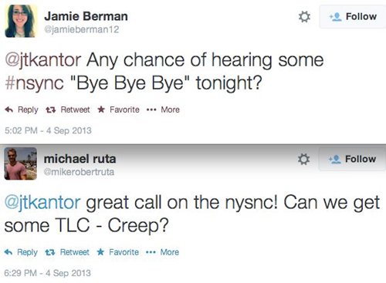The image size is (386, 283).
Task: Open gear settings on Jamie Berman's tweet
Action: click(304, 17)
